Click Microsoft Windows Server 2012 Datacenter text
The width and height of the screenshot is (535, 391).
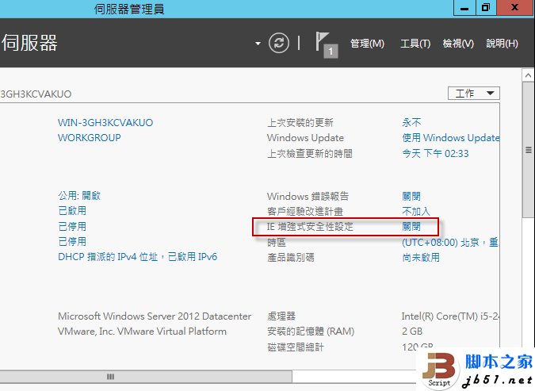(x=155, y=316)
